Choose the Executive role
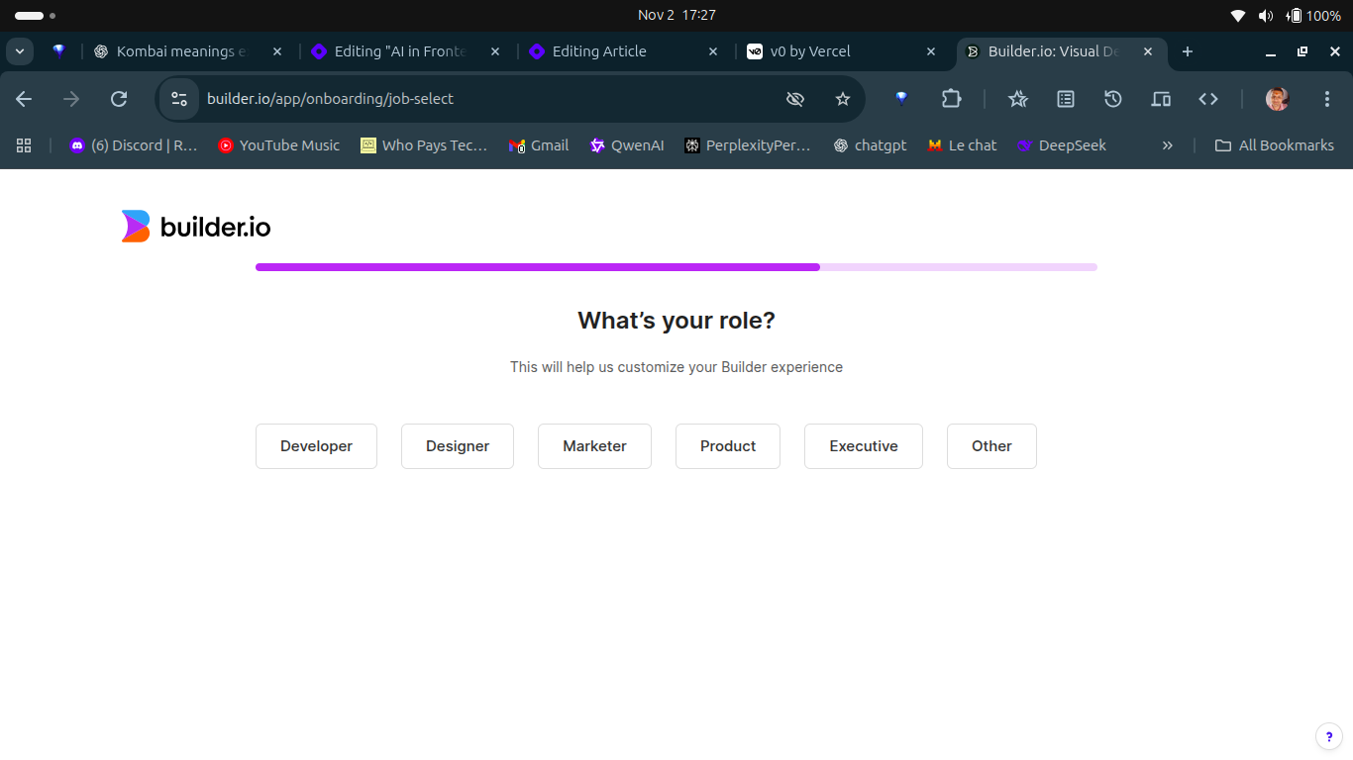This screenshot has height=760, width=1353. point(864,446)
